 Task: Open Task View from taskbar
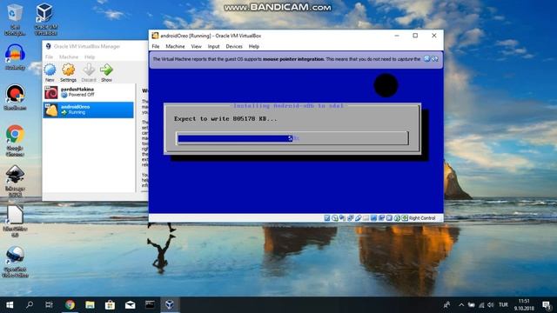(x=49, y=305)
